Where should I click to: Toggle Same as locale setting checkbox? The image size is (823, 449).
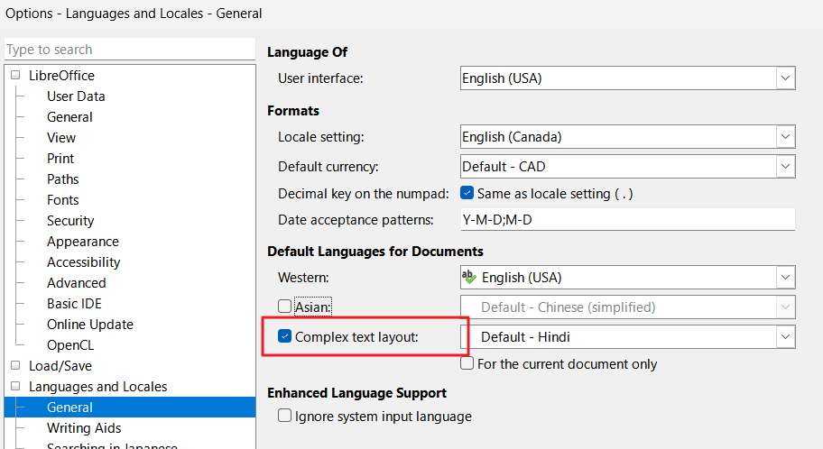[x=467, y=193]
